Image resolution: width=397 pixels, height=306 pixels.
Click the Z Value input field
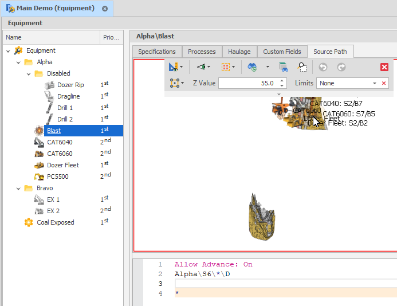pyautogui.click(x=246, y=83)
